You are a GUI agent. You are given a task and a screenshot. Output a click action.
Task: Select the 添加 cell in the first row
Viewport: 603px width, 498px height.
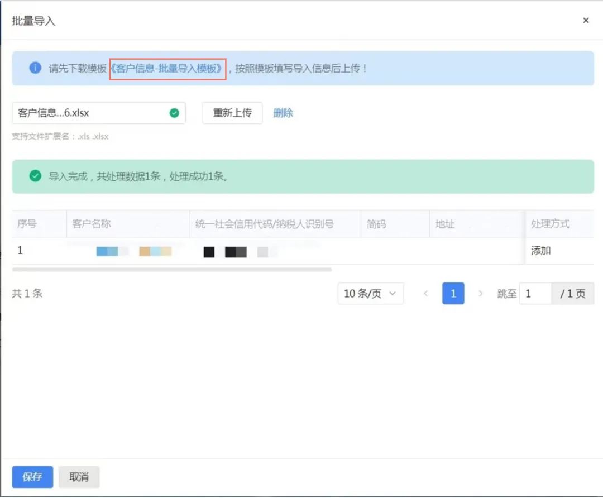coord(541,251)
